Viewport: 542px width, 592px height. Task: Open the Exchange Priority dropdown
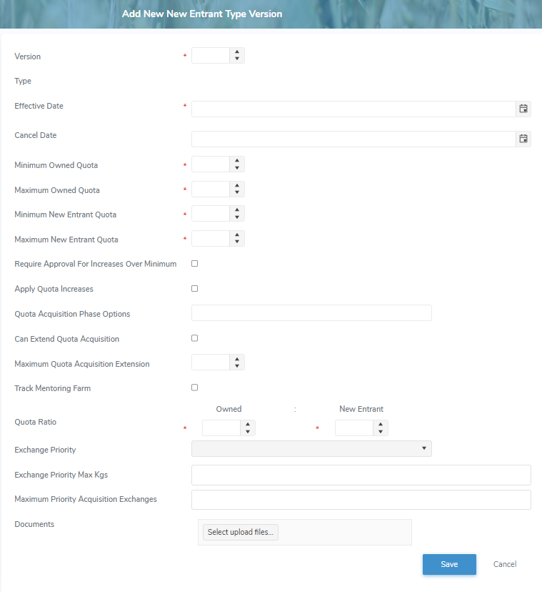[424, 448]
